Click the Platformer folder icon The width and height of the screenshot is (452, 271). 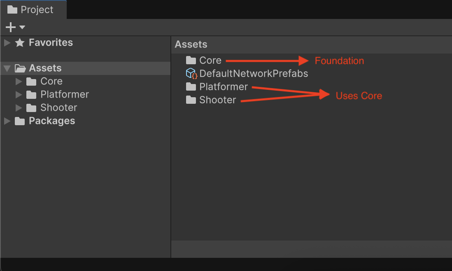click(x=191, y=86)
